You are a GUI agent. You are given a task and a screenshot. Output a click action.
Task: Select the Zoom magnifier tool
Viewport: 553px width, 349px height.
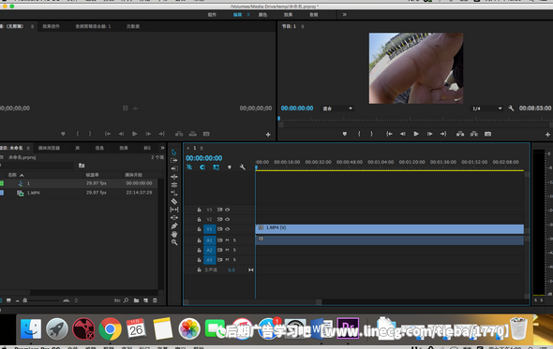coord(174,242)
